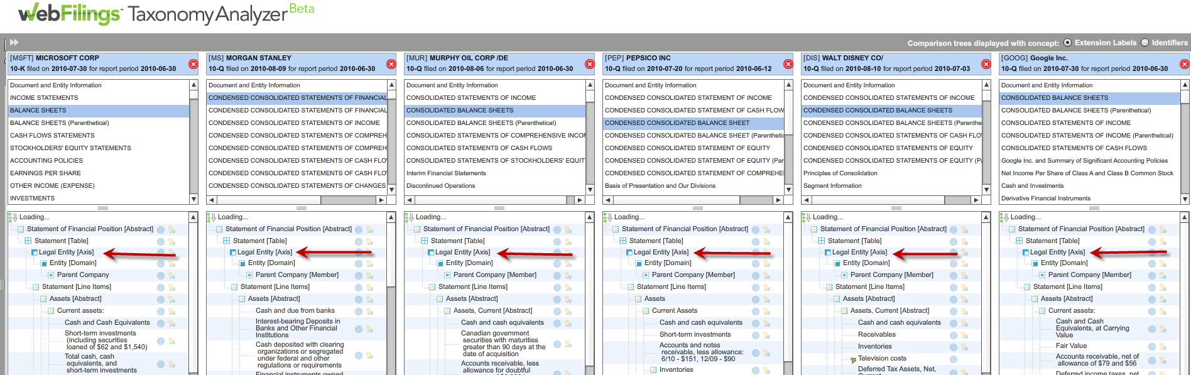
Task: Click blue circle icon in Microsoft's Cash and Cash Equivalents row
Action: [x=161, y=323]
